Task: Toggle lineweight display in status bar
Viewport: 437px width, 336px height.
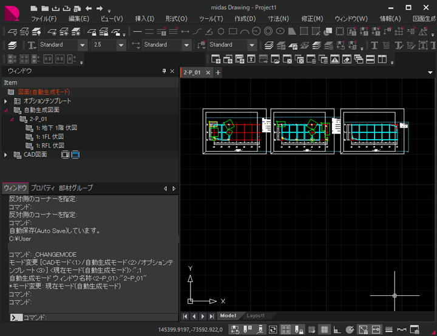Action: pos(389,329)
